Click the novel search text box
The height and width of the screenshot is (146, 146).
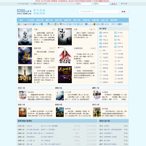click(x=99, y=12)
